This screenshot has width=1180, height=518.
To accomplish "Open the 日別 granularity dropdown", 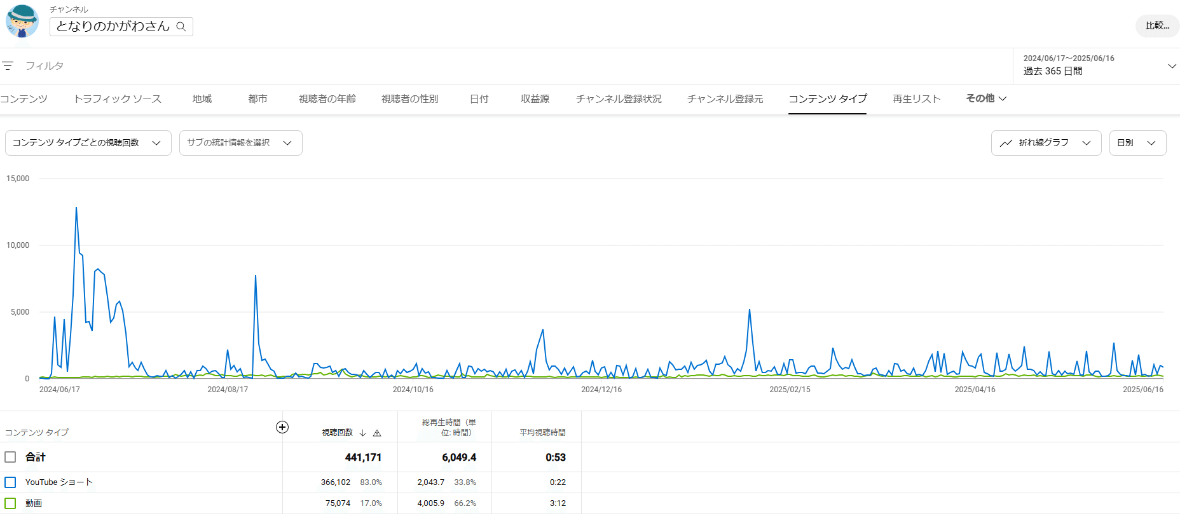I will point(1137,143).
